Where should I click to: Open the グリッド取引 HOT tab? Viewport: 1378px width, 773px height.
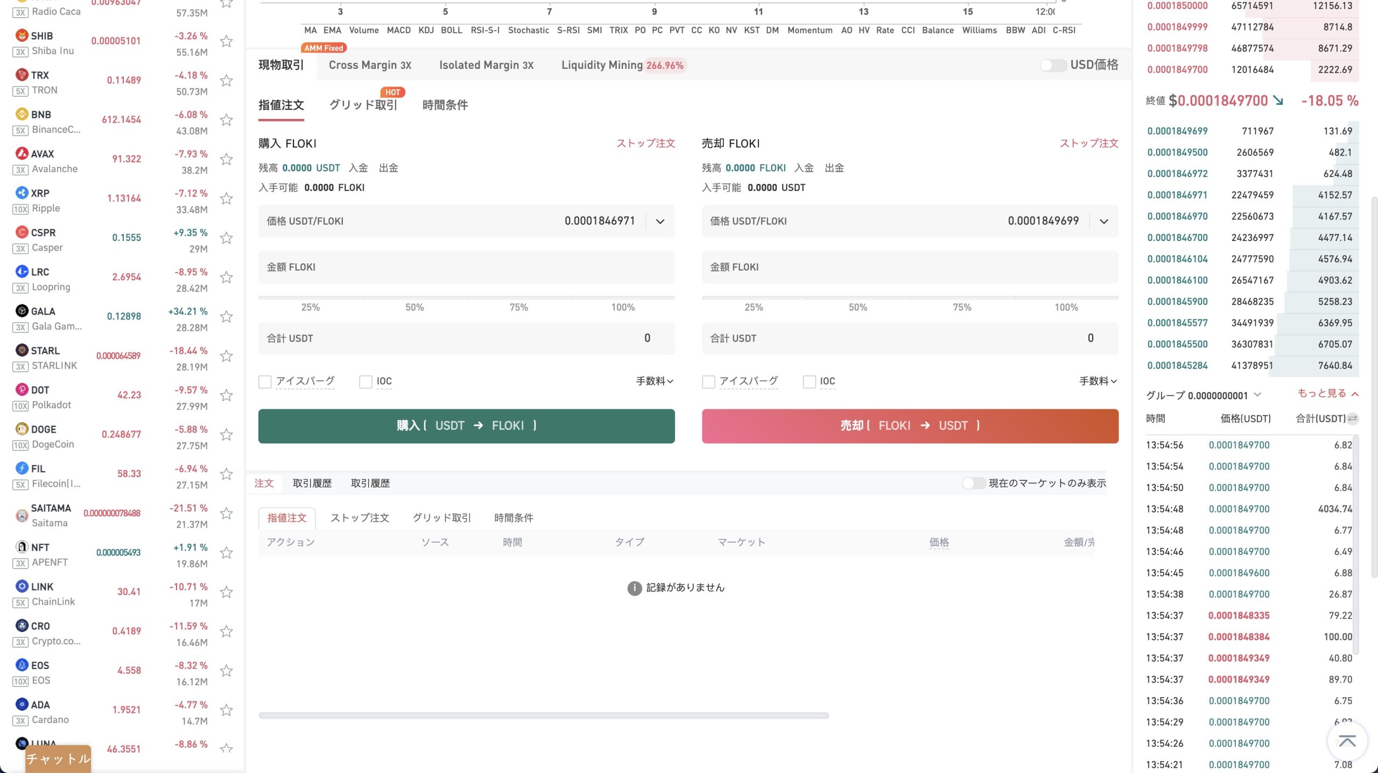363,105
